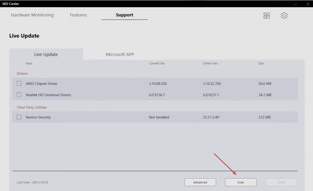Stay on the Live Update tab
Viewport: 313px width, 191px height.
coord(46,54)
